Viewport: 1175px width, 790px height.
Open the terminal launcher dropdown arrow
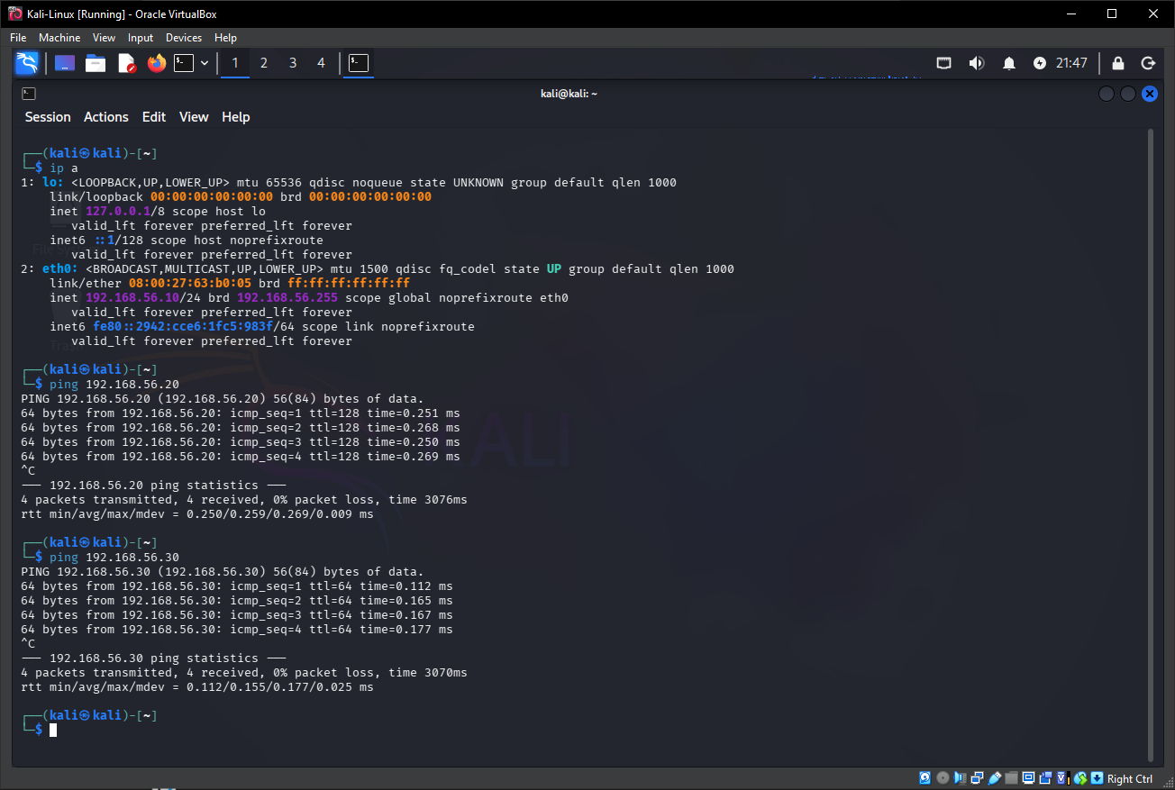coord(205,63)
